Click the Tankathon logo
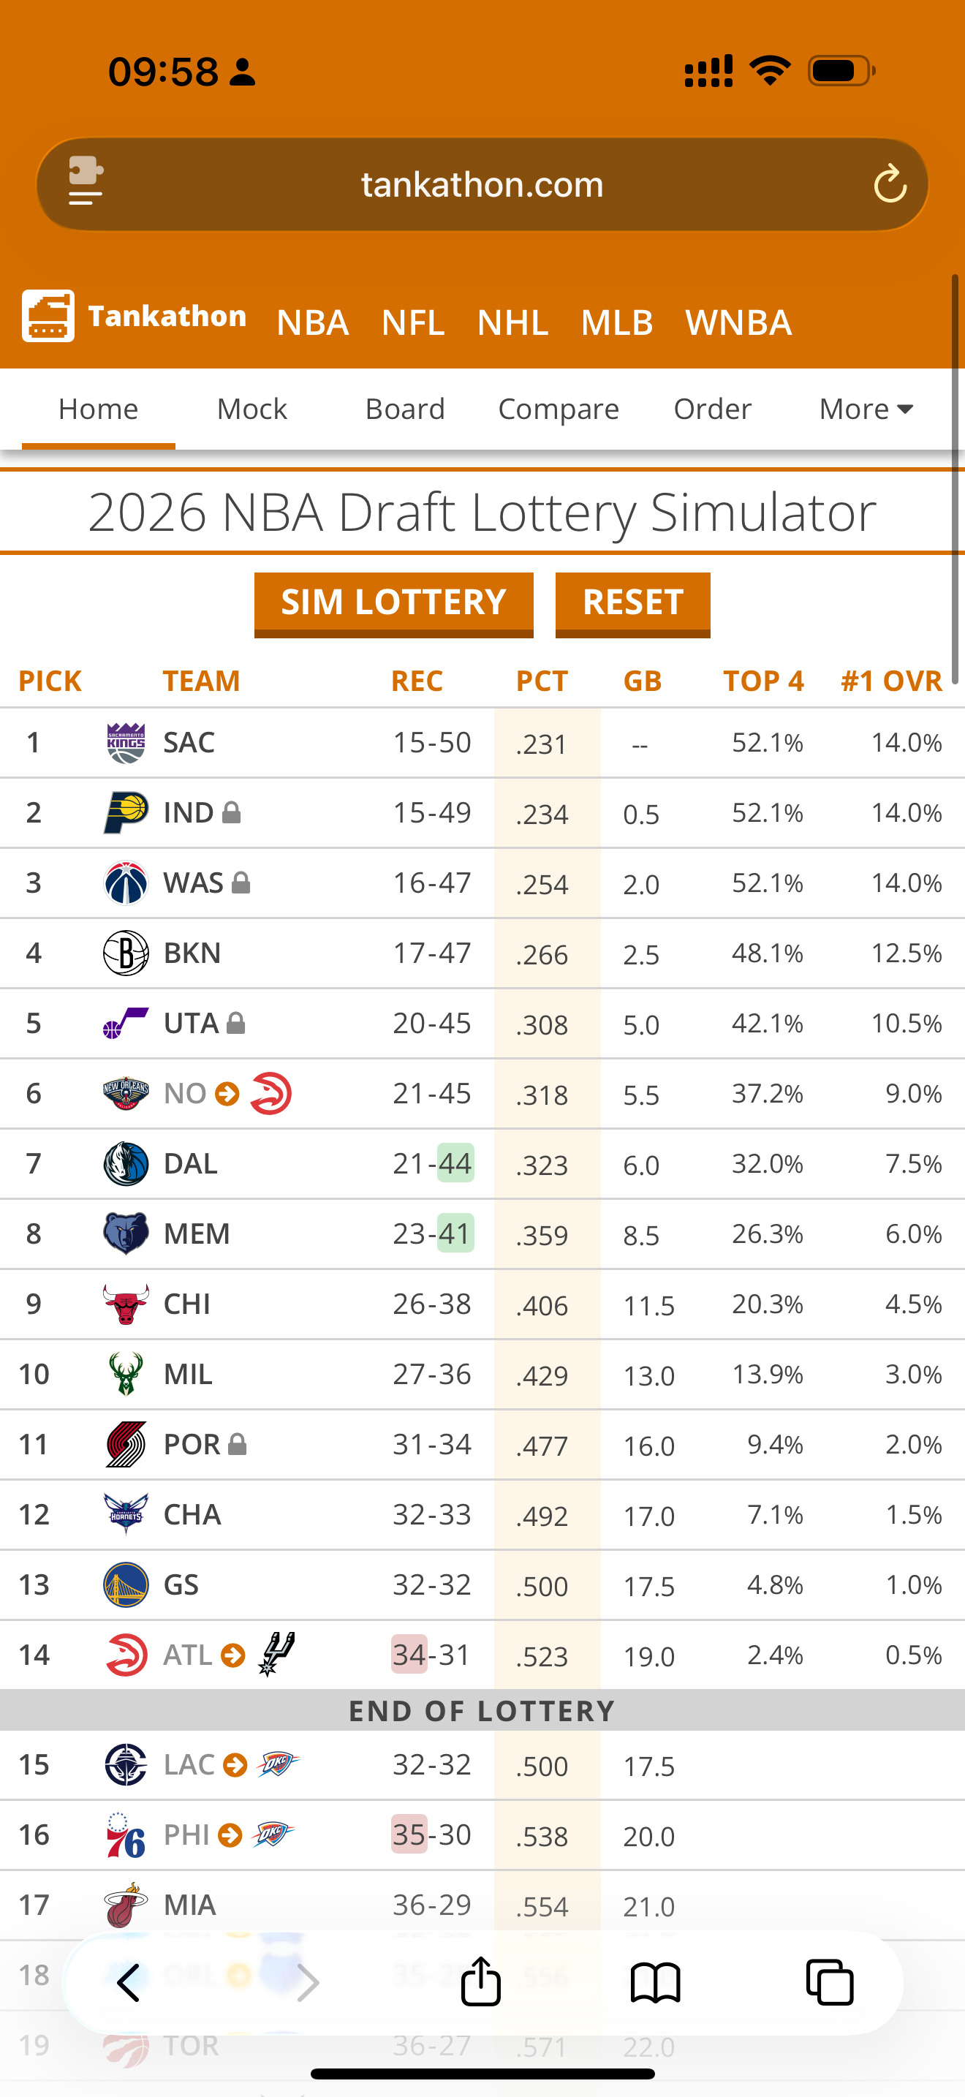Image resolution: width=965 pixels, height=2097 pixels. coord(49,316)
